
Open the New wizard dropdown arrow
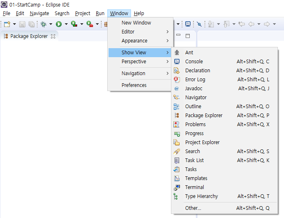coord(15,24)
